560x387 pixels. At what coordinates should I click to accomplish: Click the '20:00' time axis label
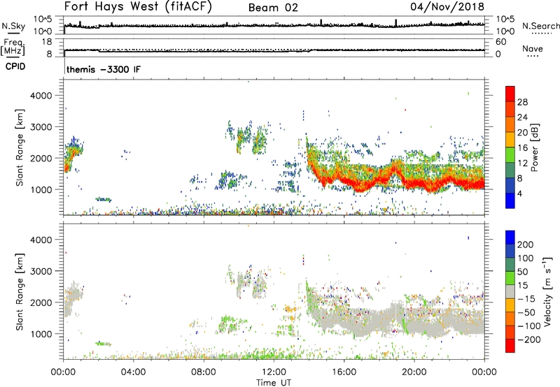click(414, 372)
